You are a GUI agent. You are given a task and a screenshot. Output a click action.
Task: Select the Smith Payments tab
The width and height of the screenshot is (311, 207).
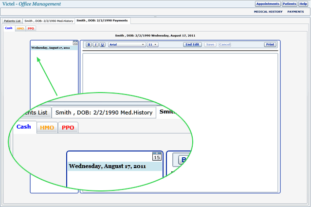tap(102, 20)
